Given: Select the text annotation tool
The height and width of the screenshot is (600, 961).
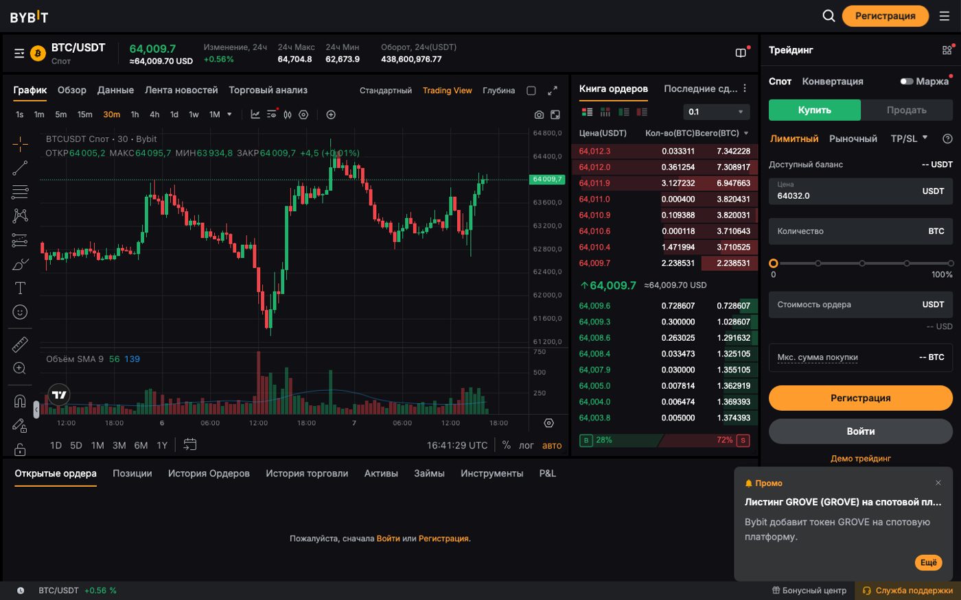Looking at the screenshot, I should tap(20, 288).
